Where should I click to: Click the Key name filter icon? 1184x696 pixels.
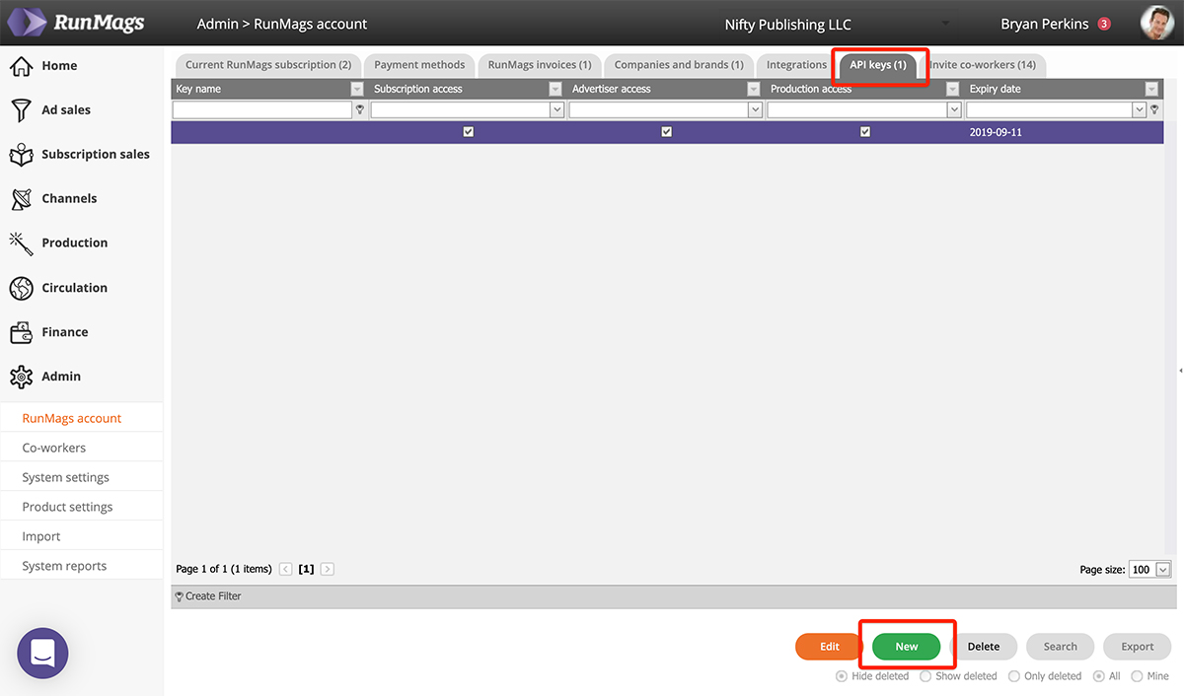coord(360,110)
